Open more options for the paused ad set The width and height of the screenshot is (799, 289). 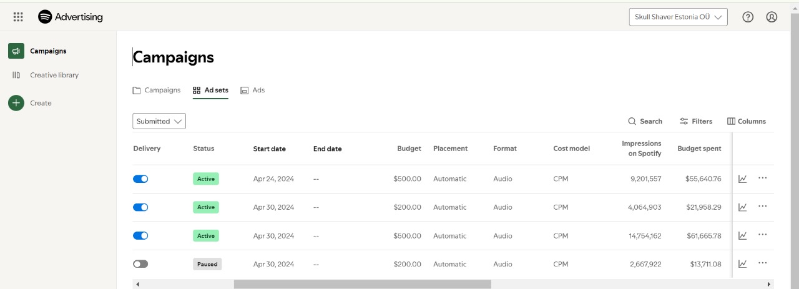pyautogui.click(x=762, y=263)
